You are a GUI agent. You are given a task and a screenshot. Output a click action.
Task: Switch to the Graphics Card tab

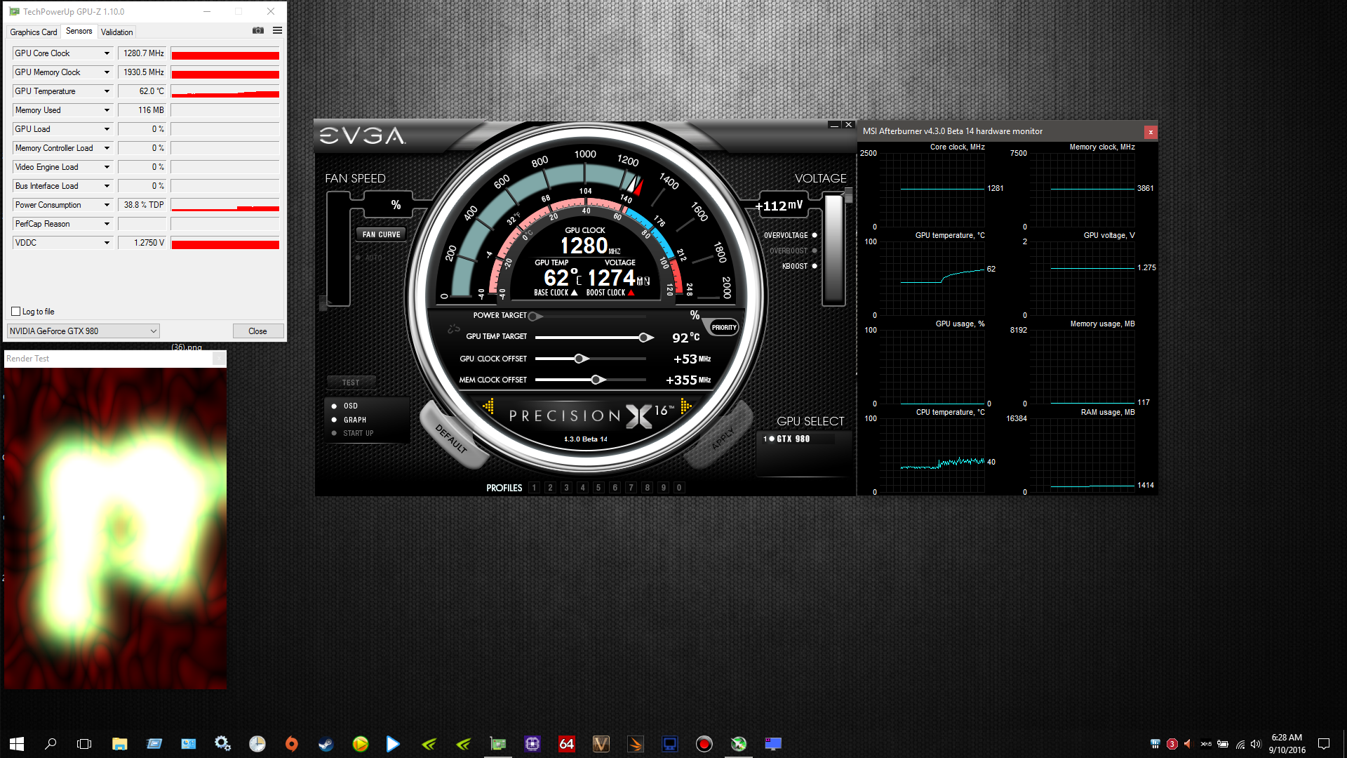(34, 32)
